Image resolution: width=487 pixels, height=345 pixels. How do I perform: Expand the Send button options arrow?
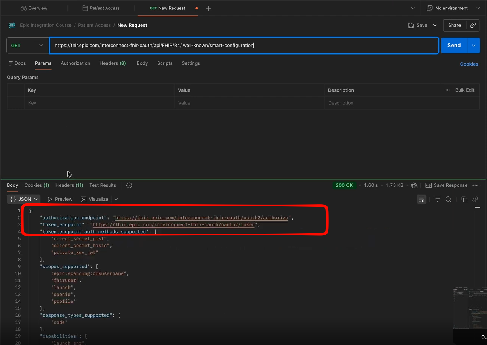tap(473, 45)
